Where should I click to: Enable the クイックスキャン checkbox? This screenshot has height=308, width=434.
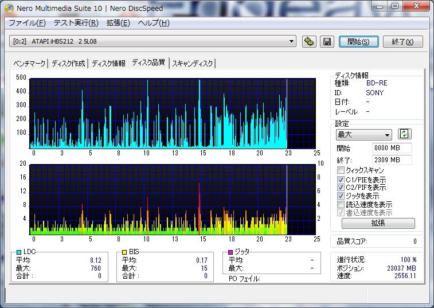tap(341, 170)
